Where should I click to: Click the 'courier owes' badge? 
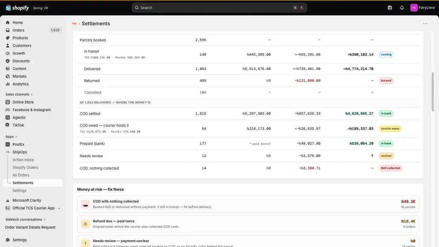[x=390, y=129]
